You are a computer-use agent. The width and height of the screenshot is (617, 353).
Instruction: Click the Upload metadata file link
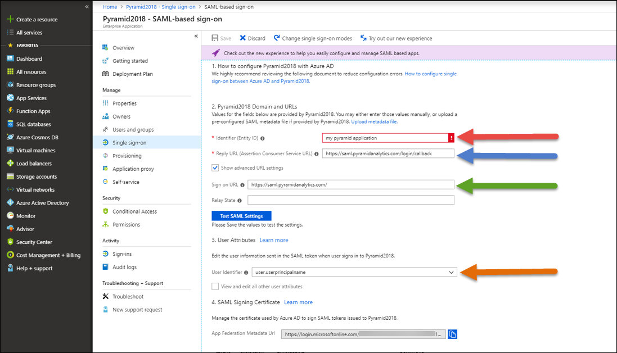[374, 122]
